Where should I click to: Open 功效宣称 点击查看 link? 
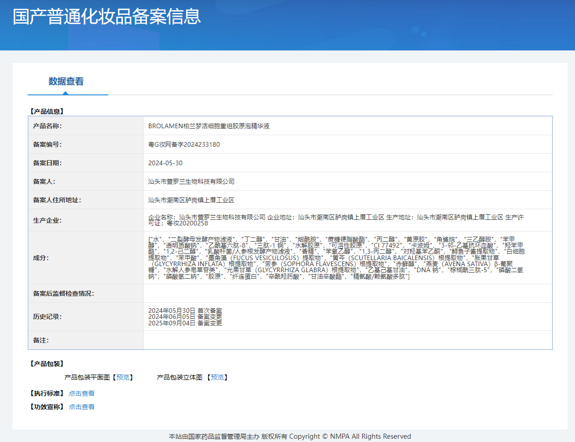coord(82,407)
